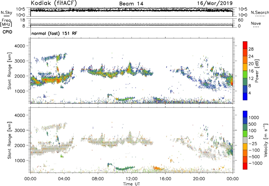Click the "18" frequency tick label
This screenshot has height=186, width=269.
(x=23, y=20)
